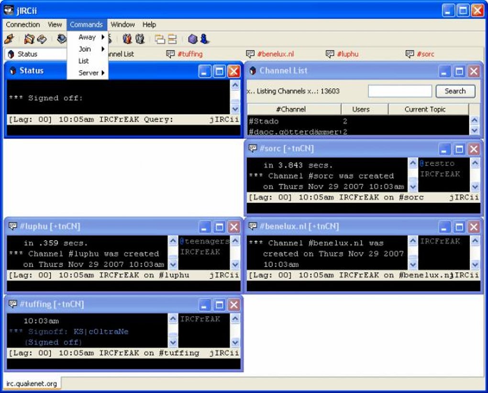488x393 pixels.
Task: Choose List from the Commands menu
Action: (x=87, y=61)
